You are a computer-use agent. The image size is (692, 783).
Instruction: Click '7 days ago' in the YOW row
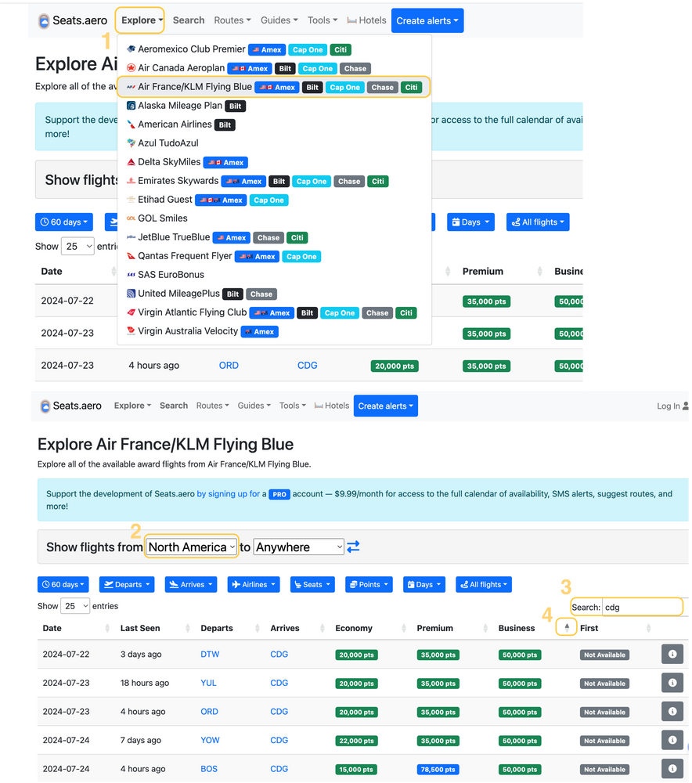(141, 740)
